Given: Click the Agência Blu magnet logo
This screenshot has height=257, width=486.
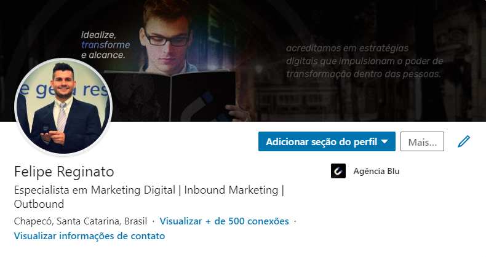Looking at the screenshot, I should [x=338, y=171].
